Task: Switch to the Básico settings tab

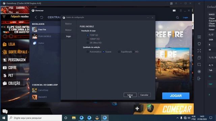Action: [x=69, y=24]
